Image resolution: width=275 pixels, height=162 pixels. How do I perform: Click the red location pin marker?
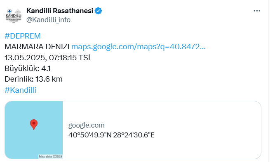click(x=34, y=125)
